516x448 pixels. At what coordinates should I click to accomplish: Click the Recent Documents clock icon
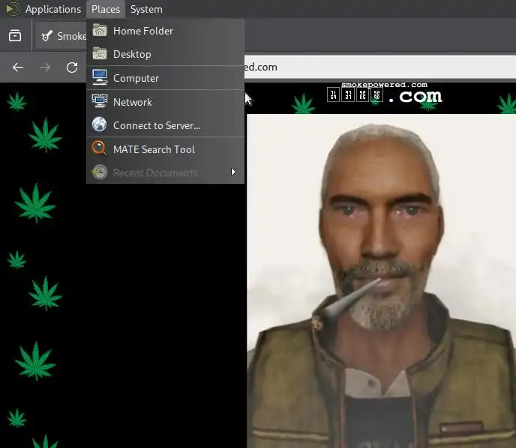(x=100, y=172)
